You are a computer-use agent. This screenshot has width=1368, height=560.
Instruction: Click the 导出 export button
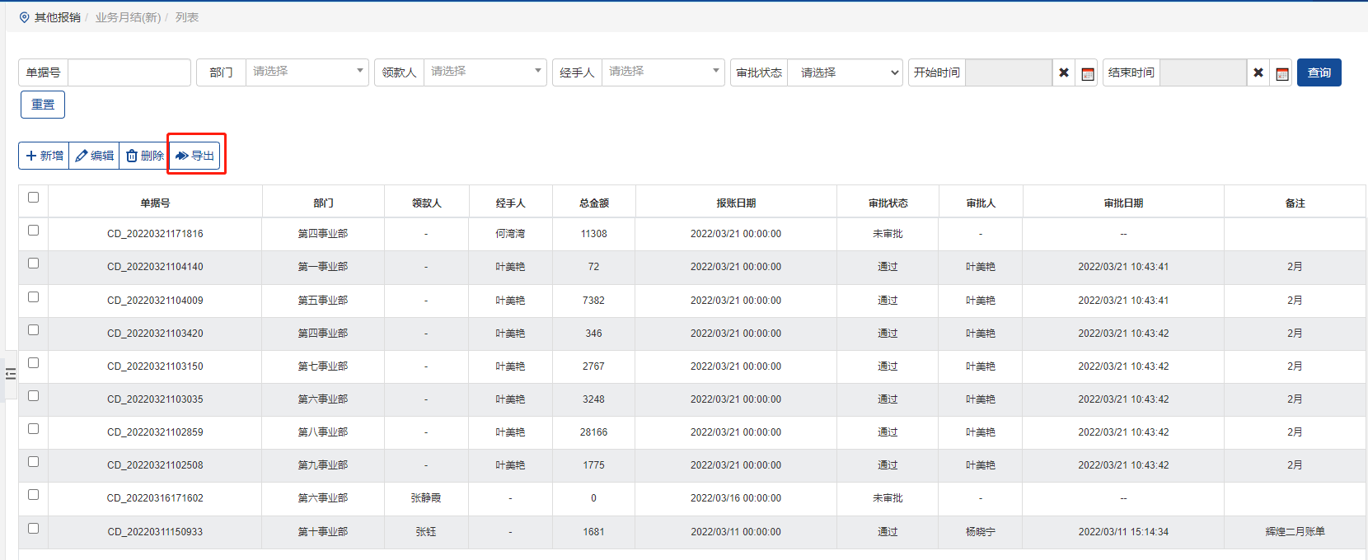[x=195, y=156]
